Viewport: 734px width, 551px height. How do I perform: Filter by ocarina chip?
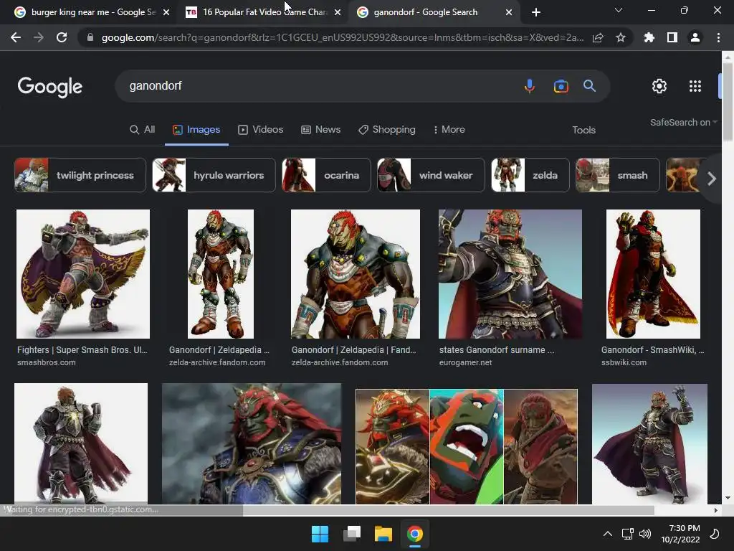(326, 175)
